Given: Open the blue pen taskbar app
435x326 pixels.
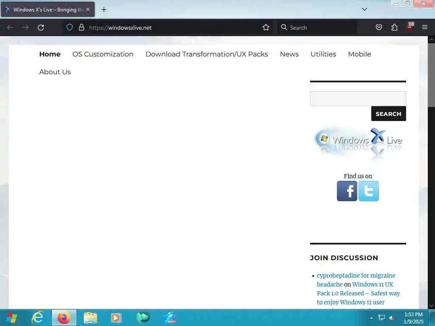Looking at the screenshot, I should [170, 318].
